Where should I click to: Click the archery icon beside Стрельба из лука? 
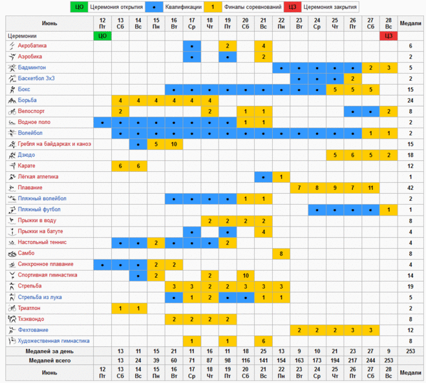[x=12, y=297]
